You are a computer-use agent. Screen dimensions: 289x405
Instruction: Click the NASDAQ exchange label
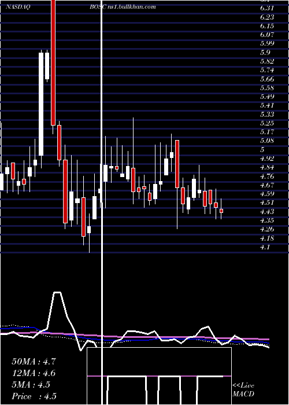click(x=18, y=7)
